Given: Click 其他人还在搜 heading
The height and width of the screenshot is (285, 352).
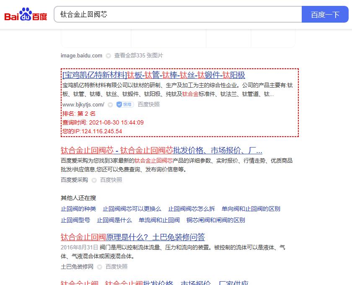Looking at the screenshot, I should click(78, 198).
